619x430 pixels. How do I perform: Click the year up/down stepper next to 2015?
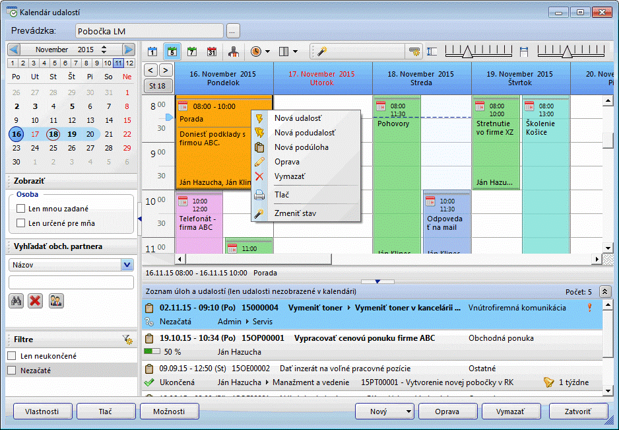[x=104, y=50]
